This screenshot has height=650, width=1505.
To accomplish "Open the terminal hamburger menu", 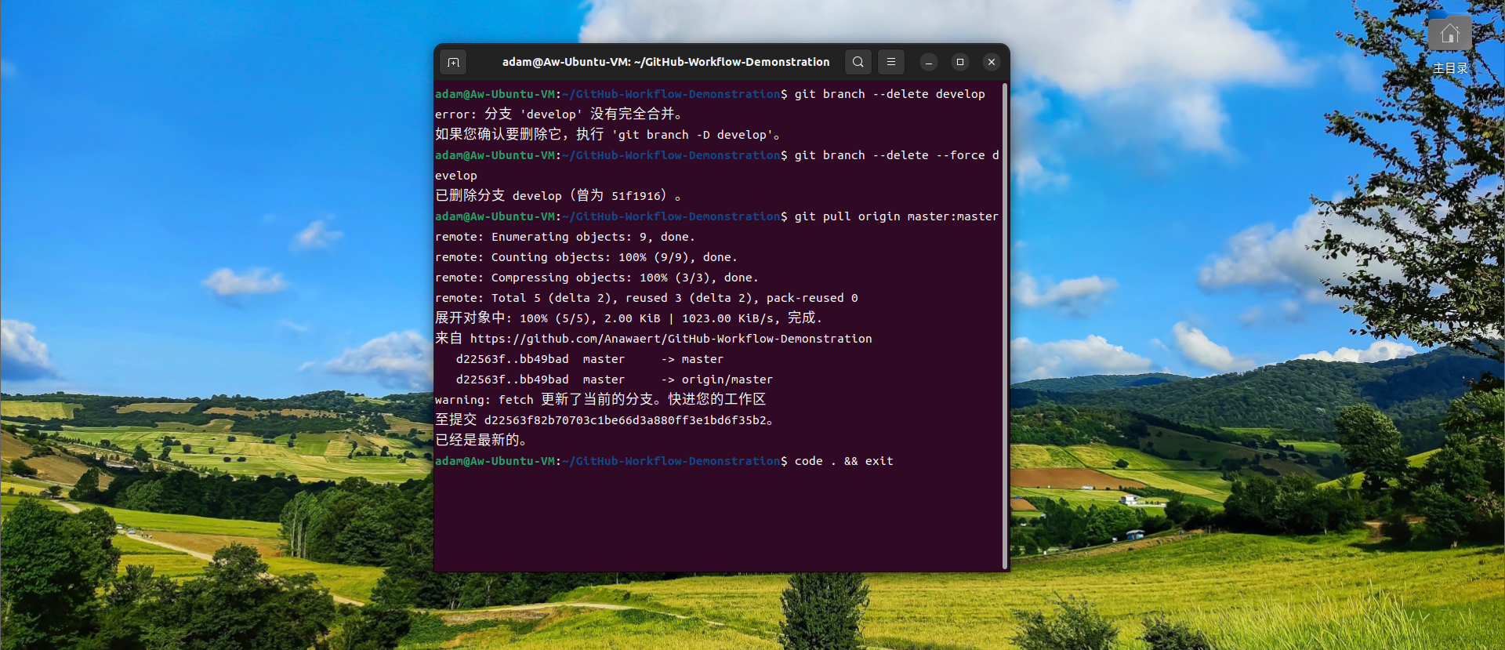I will pyautogui.click(x=891, y=62).
